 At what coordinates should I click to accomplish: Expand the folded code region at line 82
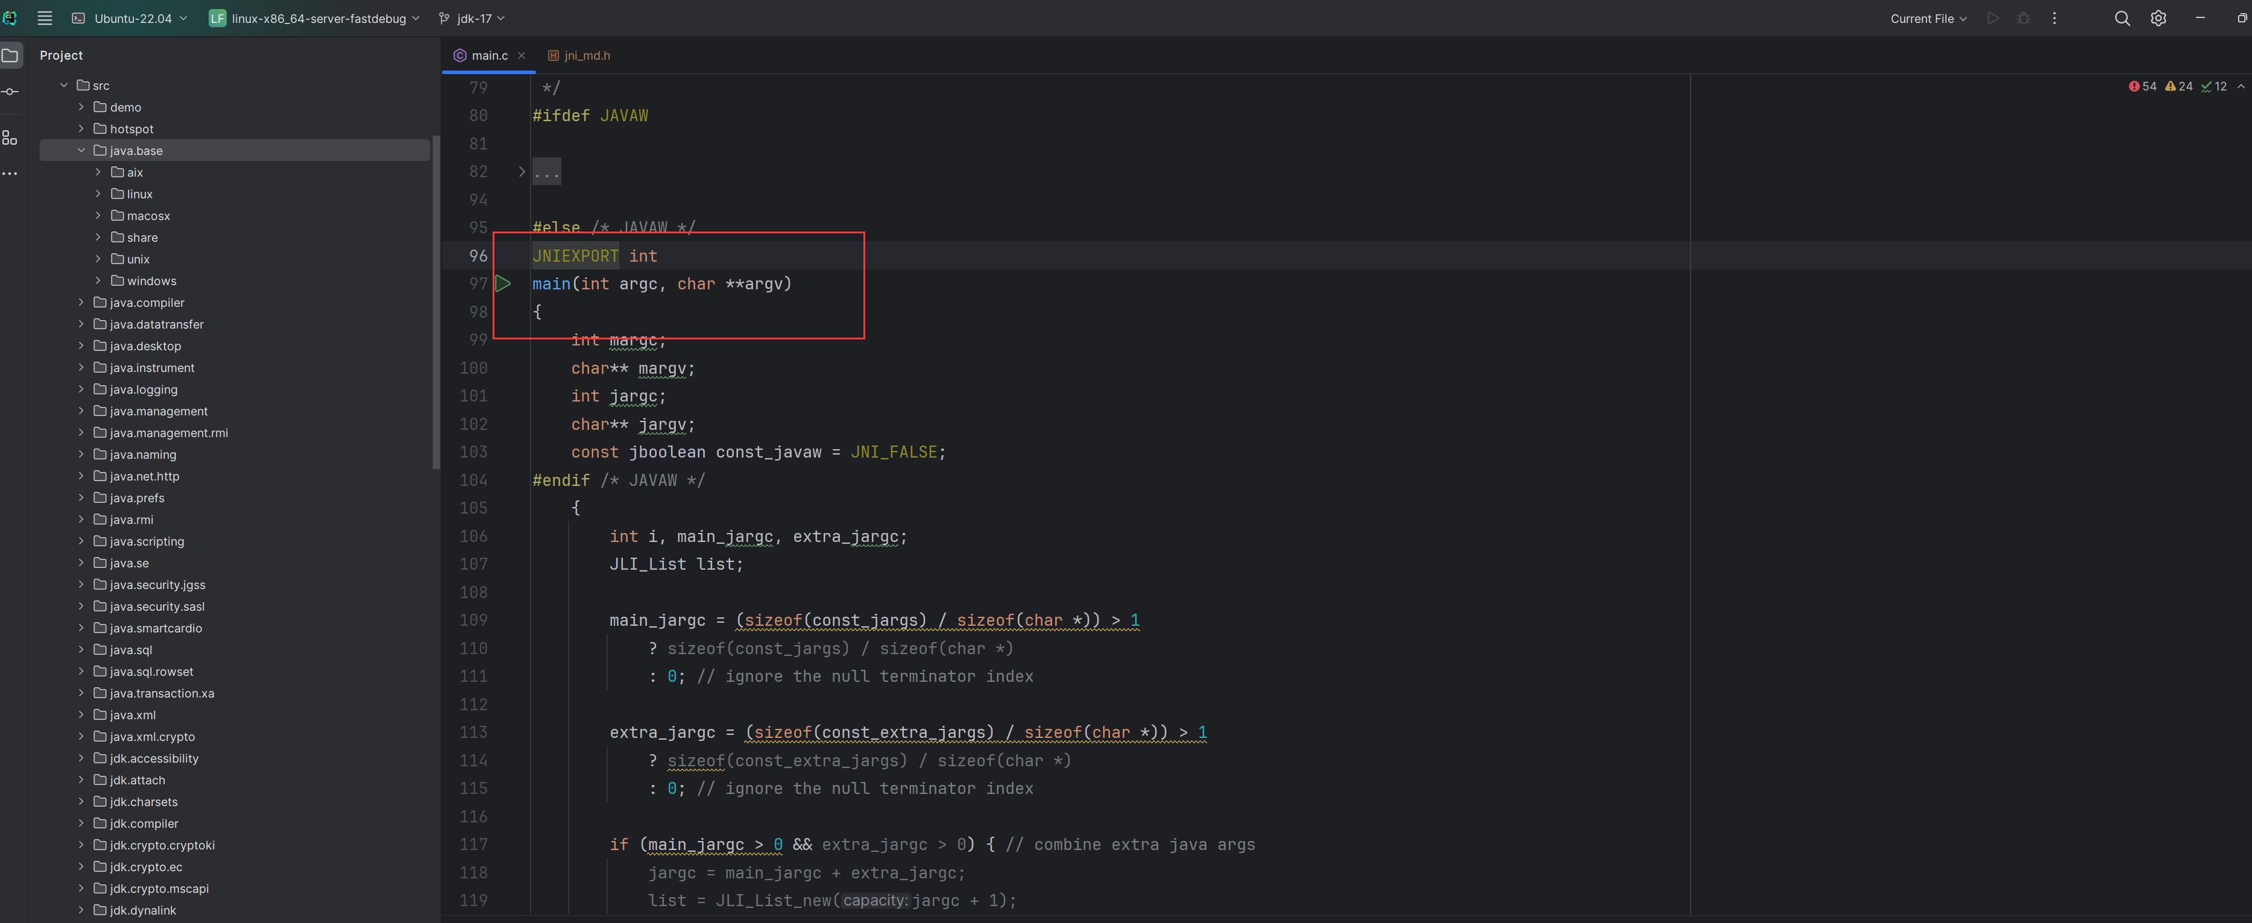[x=522, y=172]
